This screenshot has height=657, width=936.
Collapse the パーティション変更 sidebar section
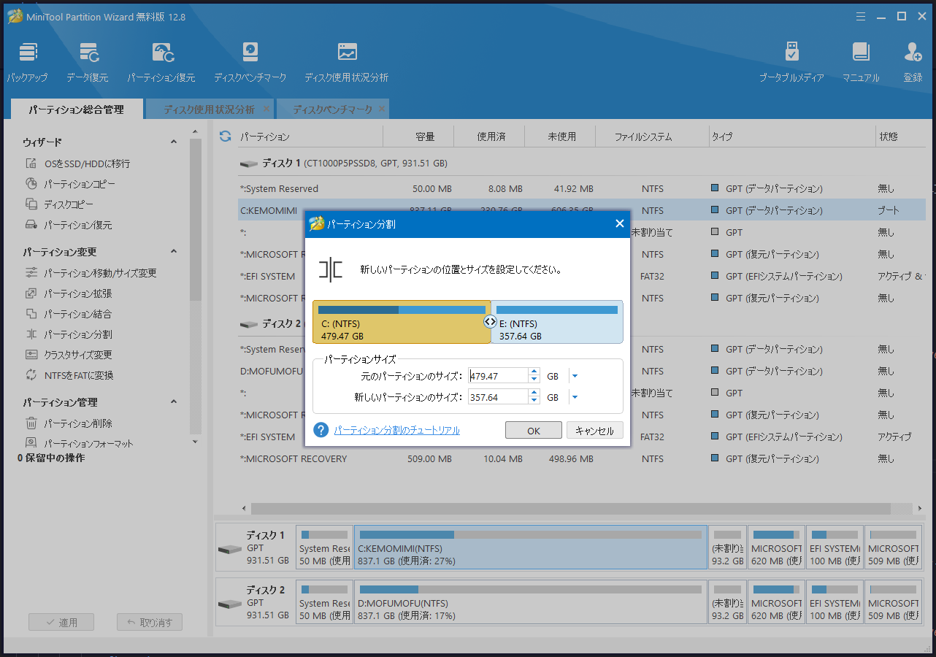[174, 252]
